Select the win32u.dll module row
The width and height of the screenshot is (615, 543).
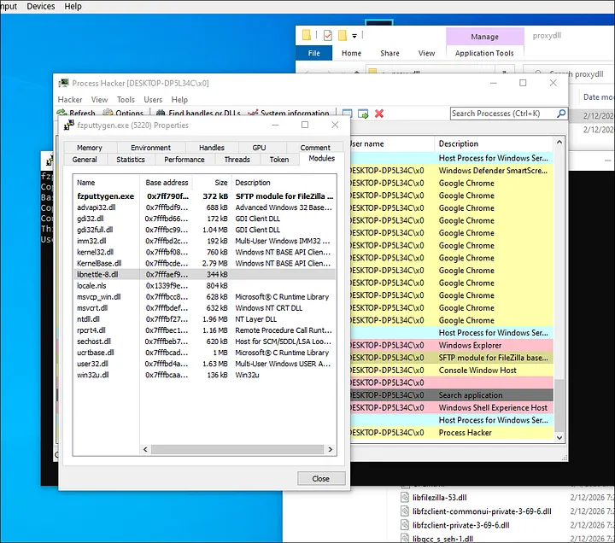pyautogui.click(x=205, y=375)
